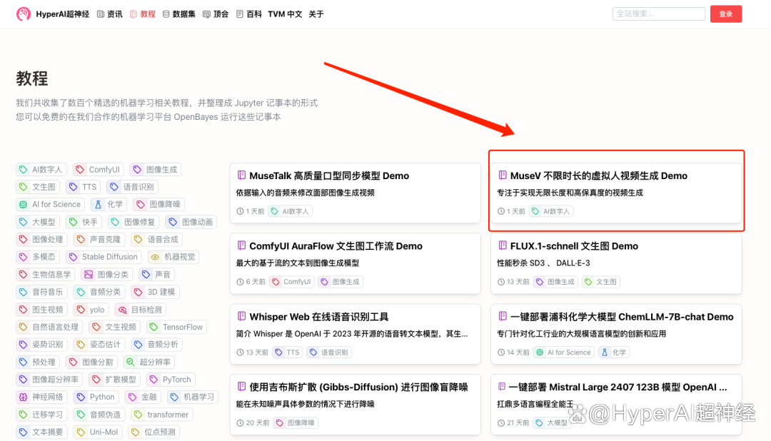Choose the 机器视觉 tag
771x441 pixels.
point(173,257)
